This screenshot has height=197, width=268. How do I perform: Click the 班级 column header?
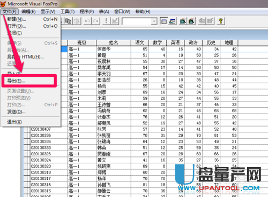(x=82, y=43)
